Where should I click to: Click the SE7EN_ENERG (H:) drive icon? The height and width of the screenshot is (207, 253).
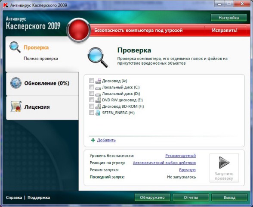point(98,113)
